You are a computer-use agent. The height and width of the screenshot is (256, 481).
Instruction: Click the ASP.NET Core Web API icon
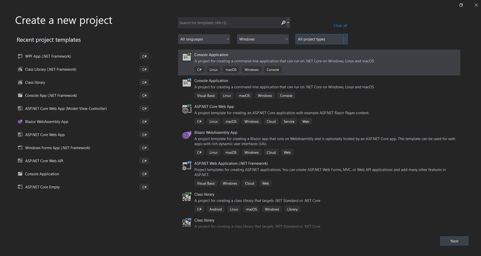point(20,161)
